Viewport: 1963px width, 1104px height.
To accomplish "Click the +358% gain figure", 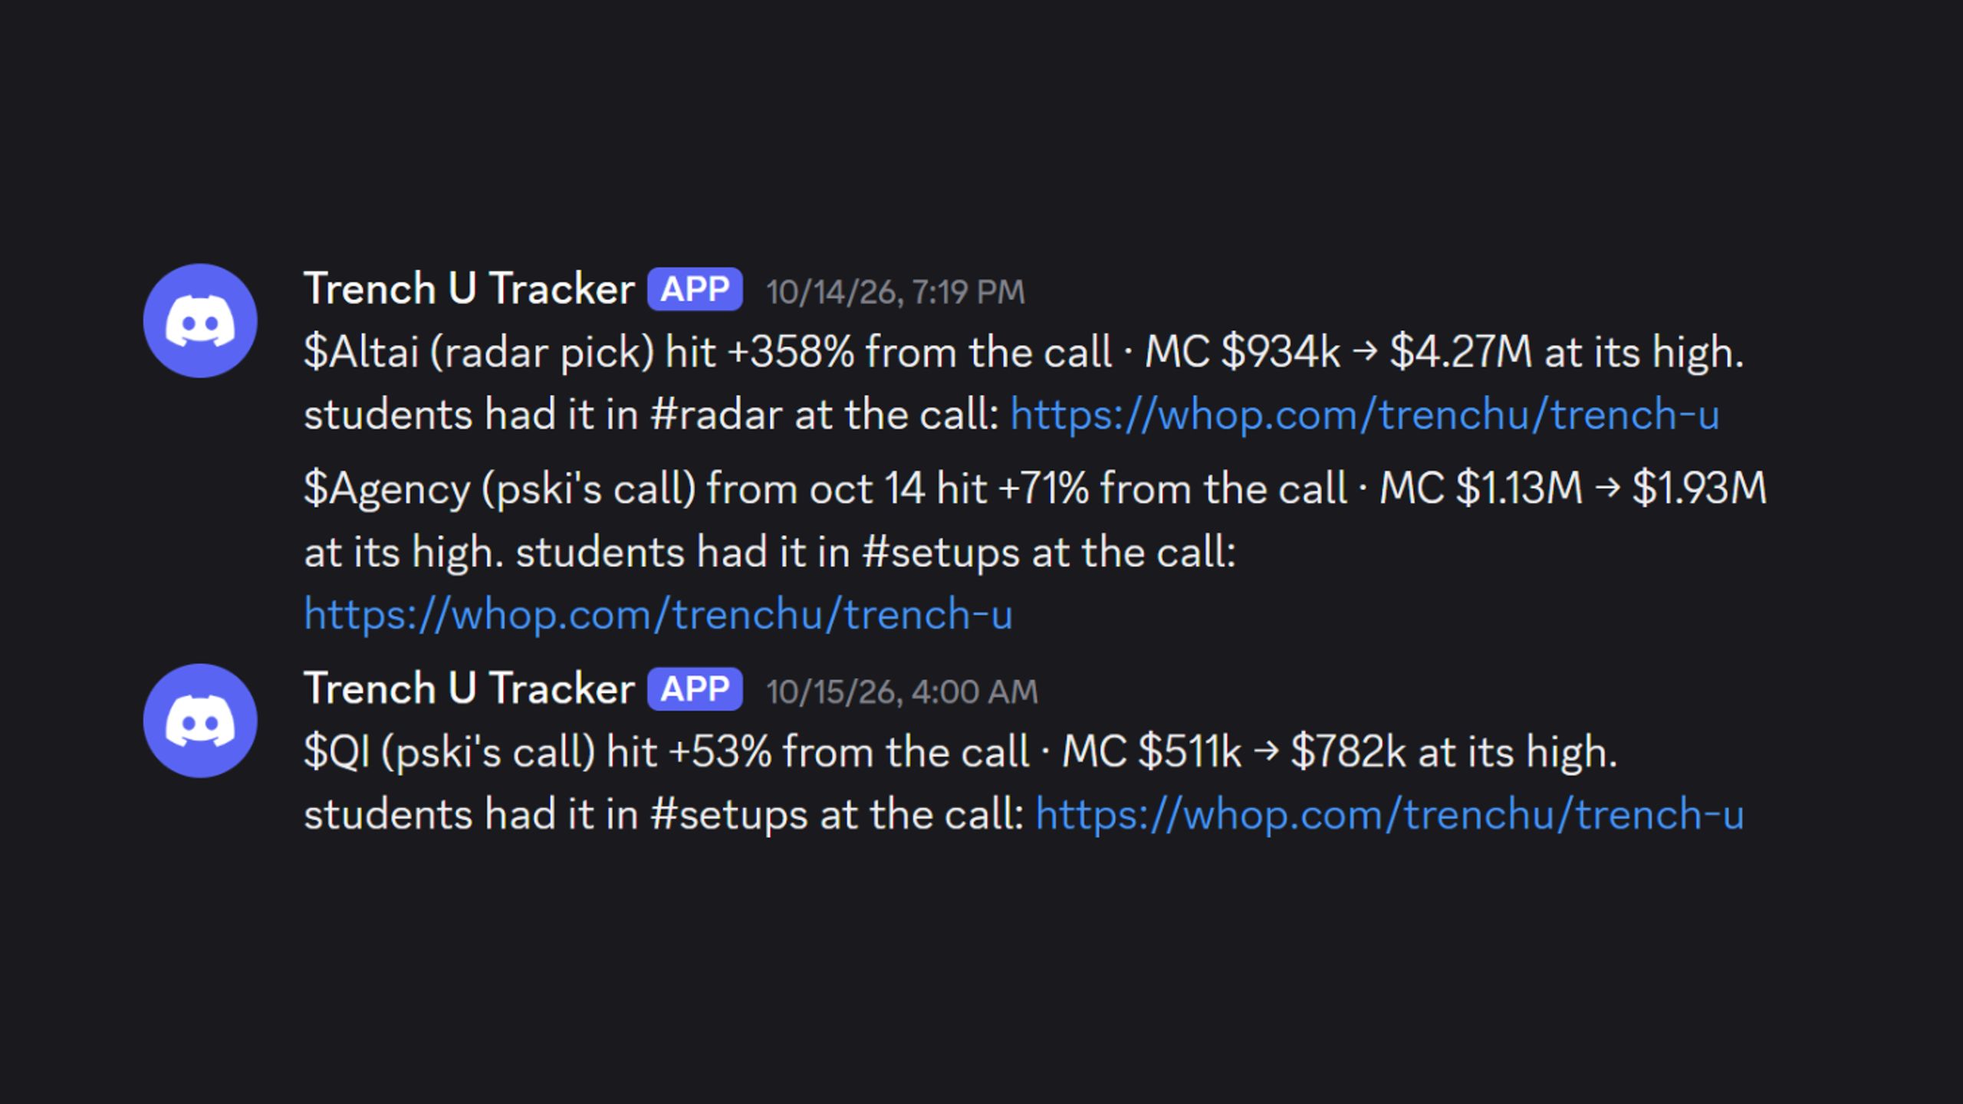I will tap(791, 353).
